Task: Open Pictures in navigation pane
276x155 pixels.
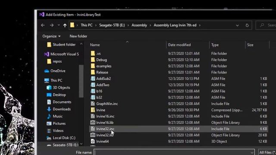Action: tap(56, 124)
